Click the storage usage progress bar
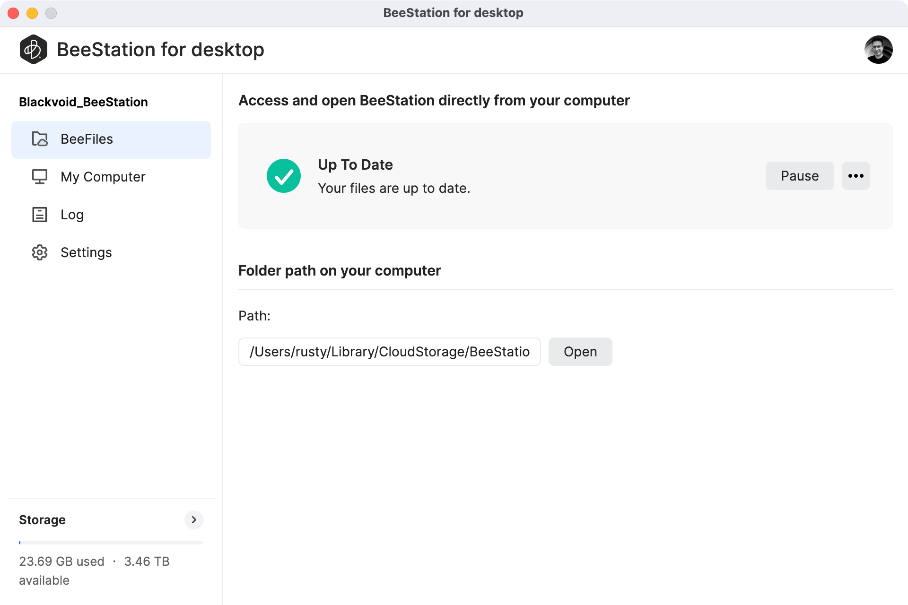 [x=111, y=543]
